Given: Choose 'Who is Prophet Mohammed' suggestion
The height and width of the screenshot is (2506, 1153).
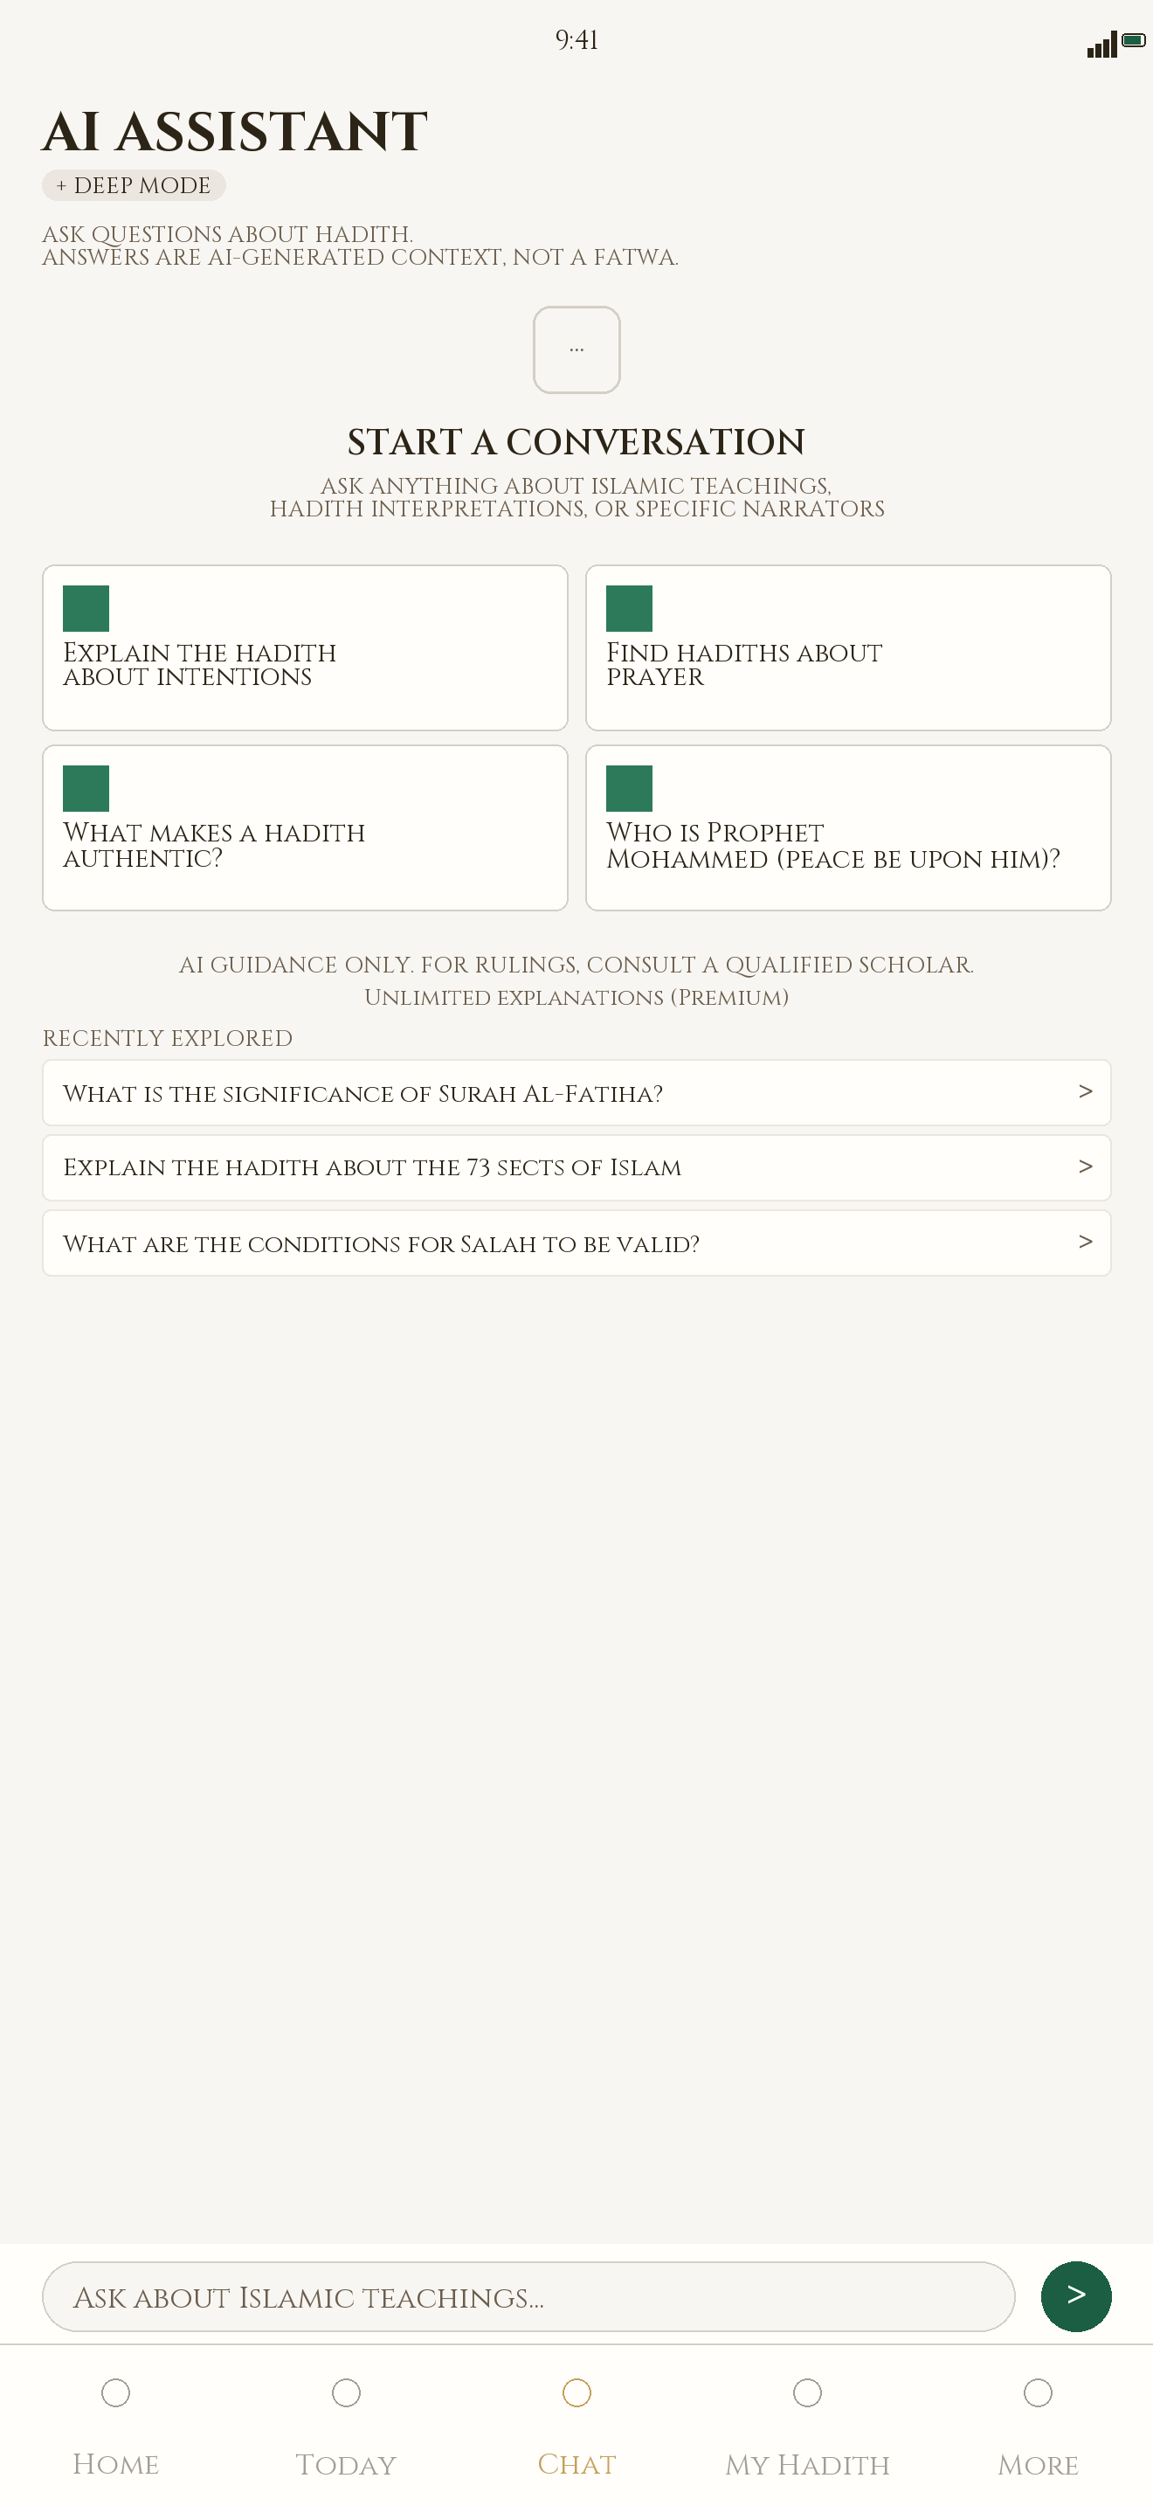Looking at the screenshot, I should pos(848,827).
